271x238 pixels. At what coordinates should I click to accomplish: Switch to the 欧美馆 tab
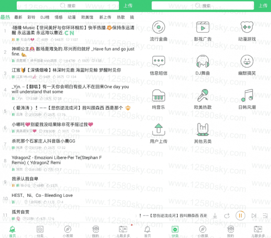[87, 17]
